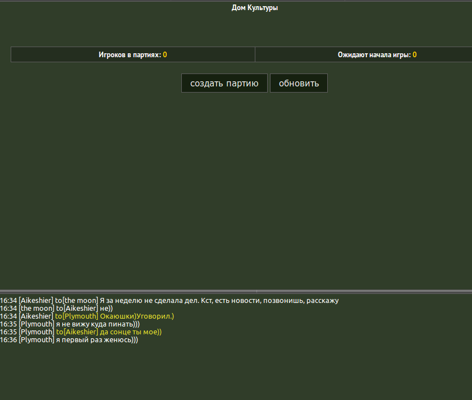Click the "создать партию" button
Image resolution: width=472 pixels, height=400 pixels.
pyautogui.click(x=224, y=83)
